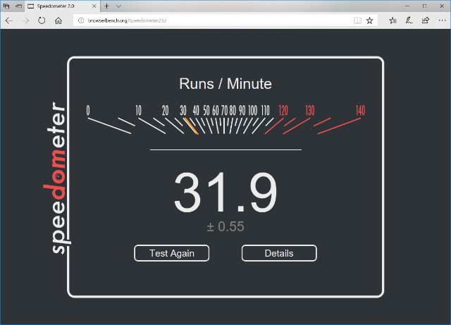Image resolution: width=451 pixels, height=325 pixels.
Task: Open the Favorites hub
Action: (393, 20)
